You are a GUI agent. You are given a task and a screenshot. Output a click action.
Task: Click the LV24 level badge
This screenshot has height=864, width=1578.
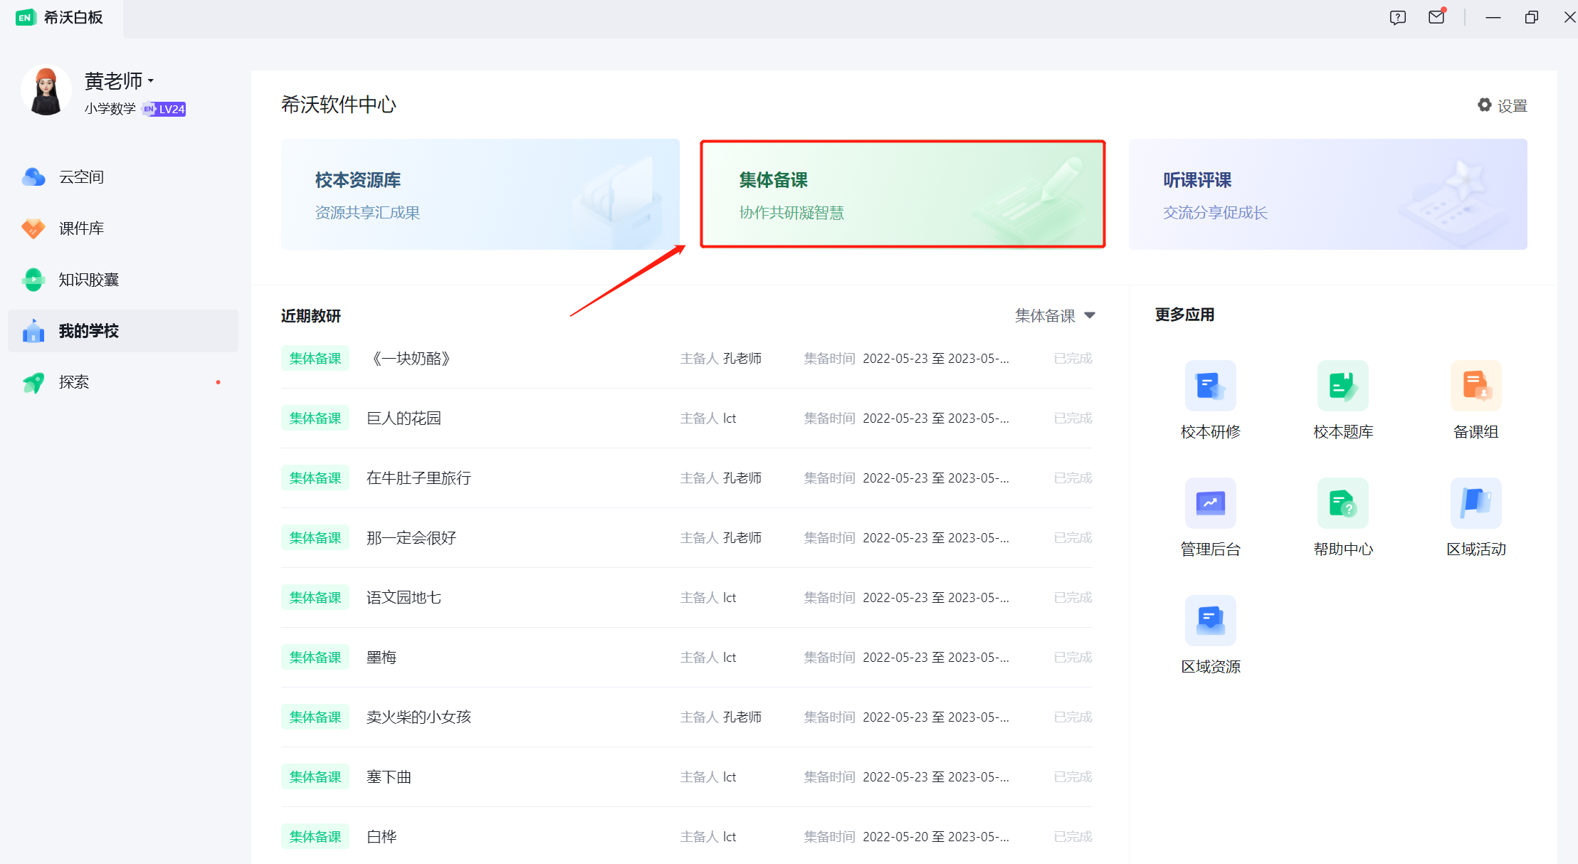[164, 109]
